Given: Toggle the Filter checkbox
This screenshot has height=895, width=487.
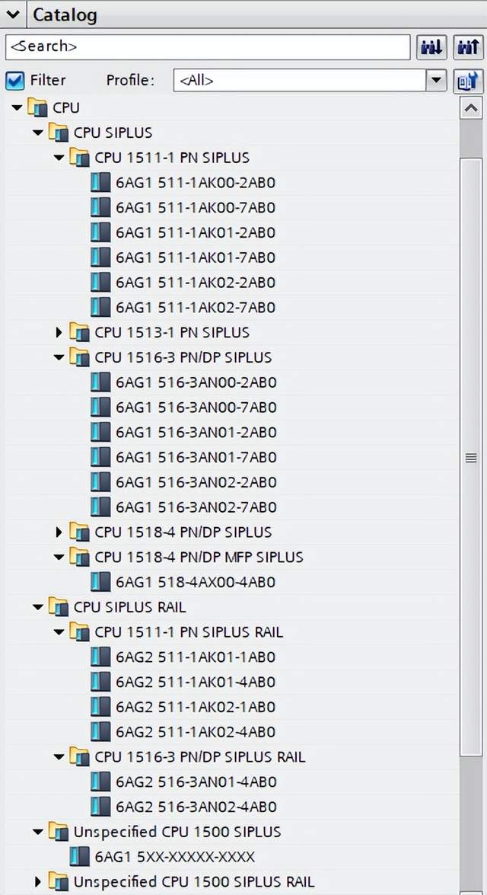Looking at the screenshot, I should (15, 81).
